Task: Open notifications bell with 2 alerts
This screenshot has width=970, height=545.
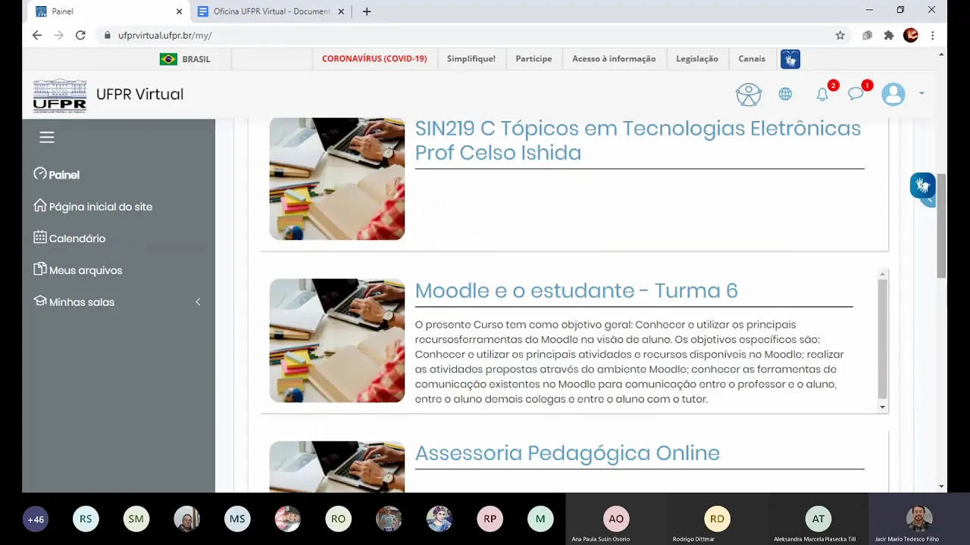Action: tap(822, 94)
